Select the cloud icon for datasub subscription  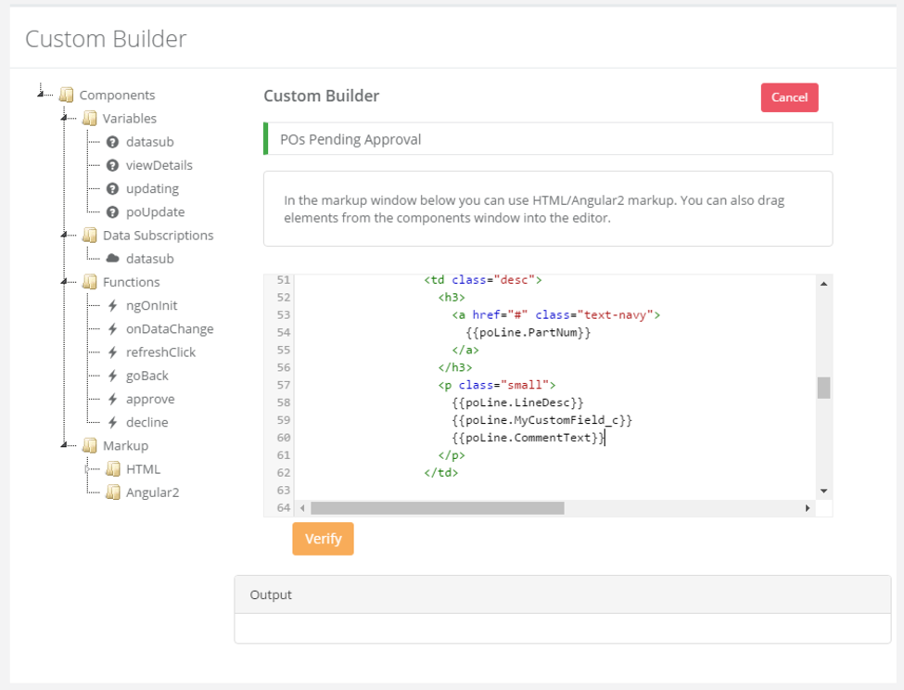113,259
